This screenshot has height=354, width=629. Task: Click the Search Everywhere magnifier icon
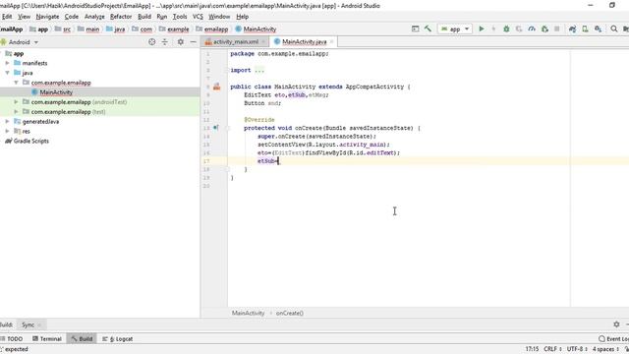pos(613,29)
